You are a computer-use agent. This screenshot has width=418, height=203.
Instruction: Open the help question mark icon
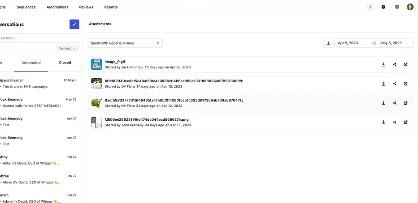(383, 7)
